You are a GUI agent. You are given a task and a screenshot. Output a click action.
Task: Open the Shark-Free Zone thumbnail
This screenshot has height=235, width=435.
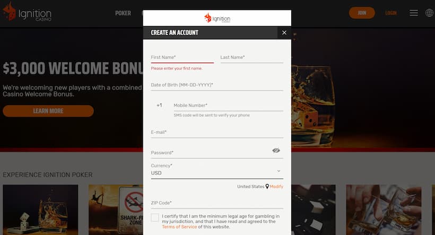click(116, 210)
